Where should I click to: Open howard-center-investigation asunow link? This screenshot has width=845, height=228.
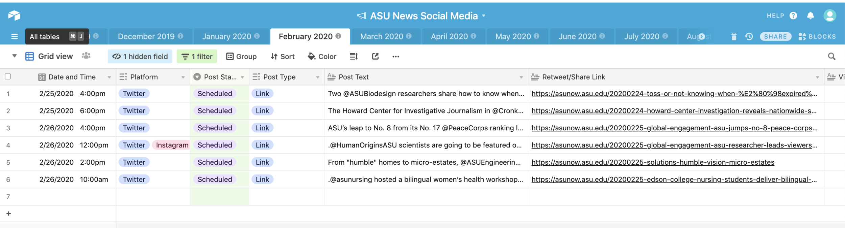[674, 111]
